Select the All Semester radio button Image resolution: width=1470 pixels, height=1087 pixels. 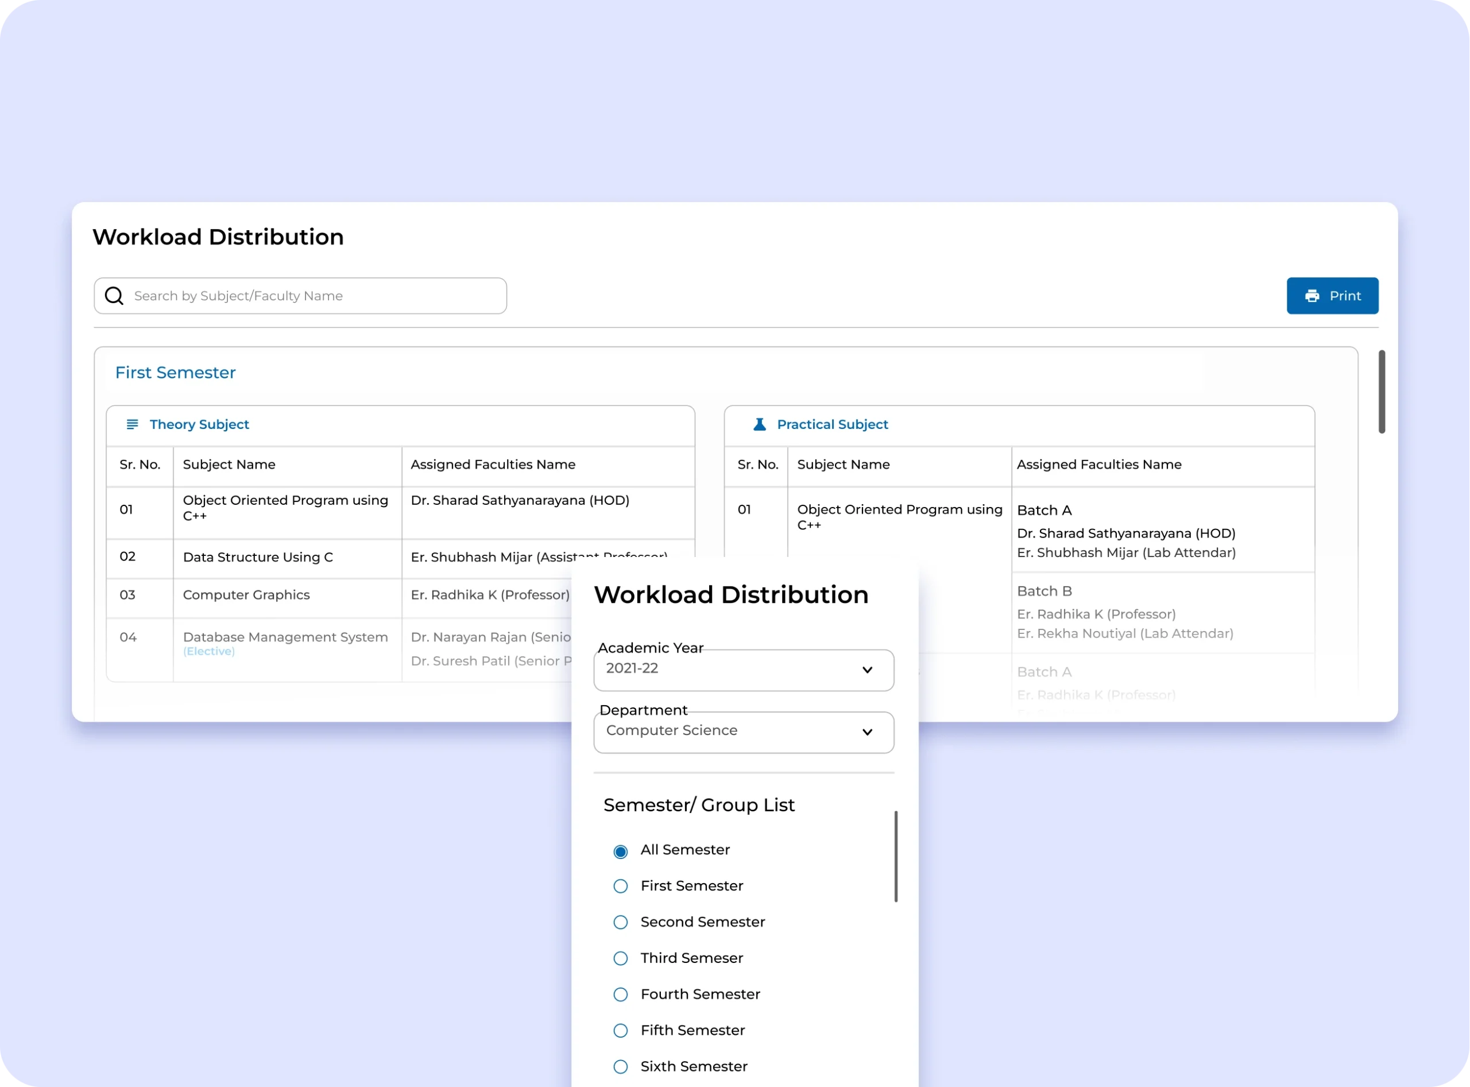[x=621, y=852]
